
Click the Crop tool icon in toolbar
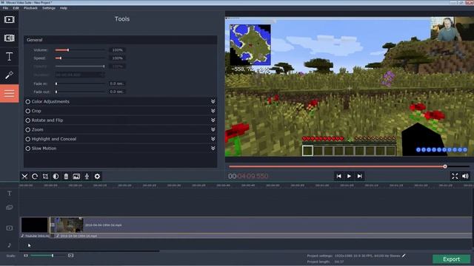pos(45,177)
